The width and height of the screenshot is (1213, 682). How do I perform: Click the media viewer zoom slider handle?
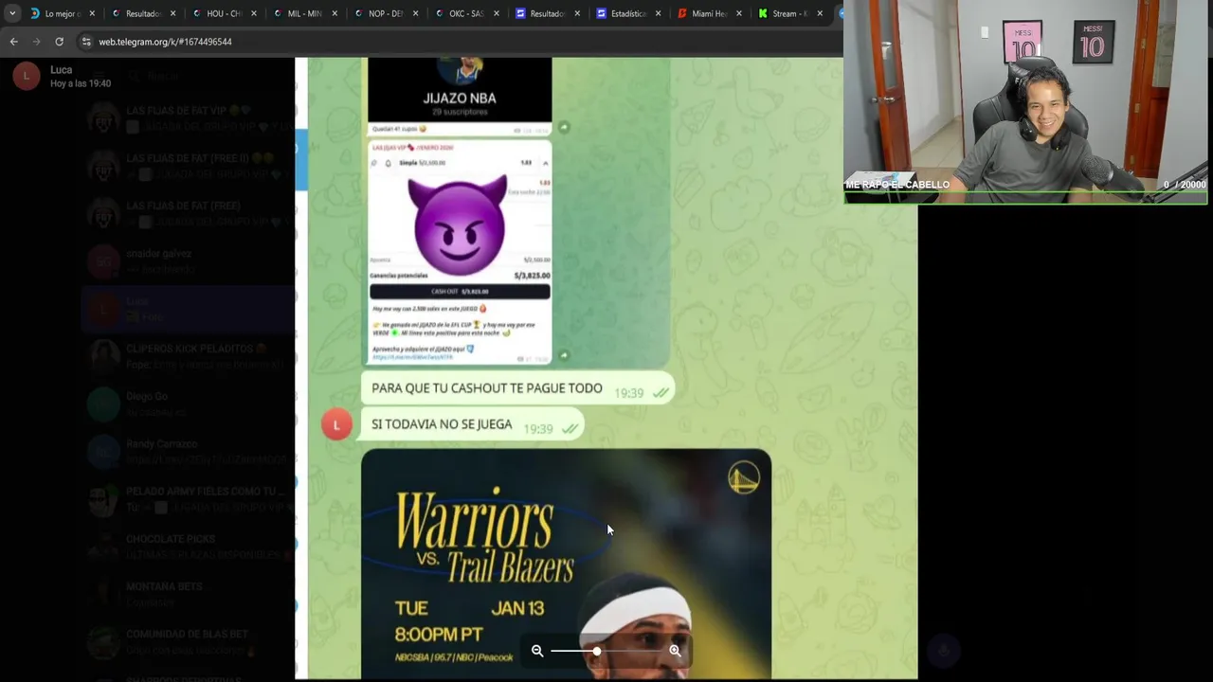[597, 651]
